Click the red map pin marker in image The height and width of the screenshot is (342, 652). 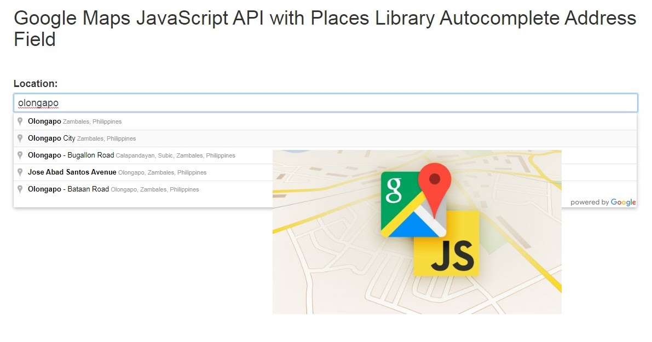tap(435, 190)
